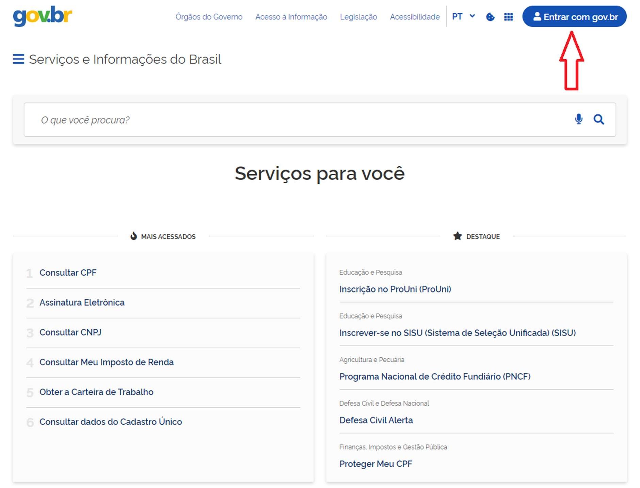Open Inscrição no ProUni link
Screen dimensions: 640x488
395,289
